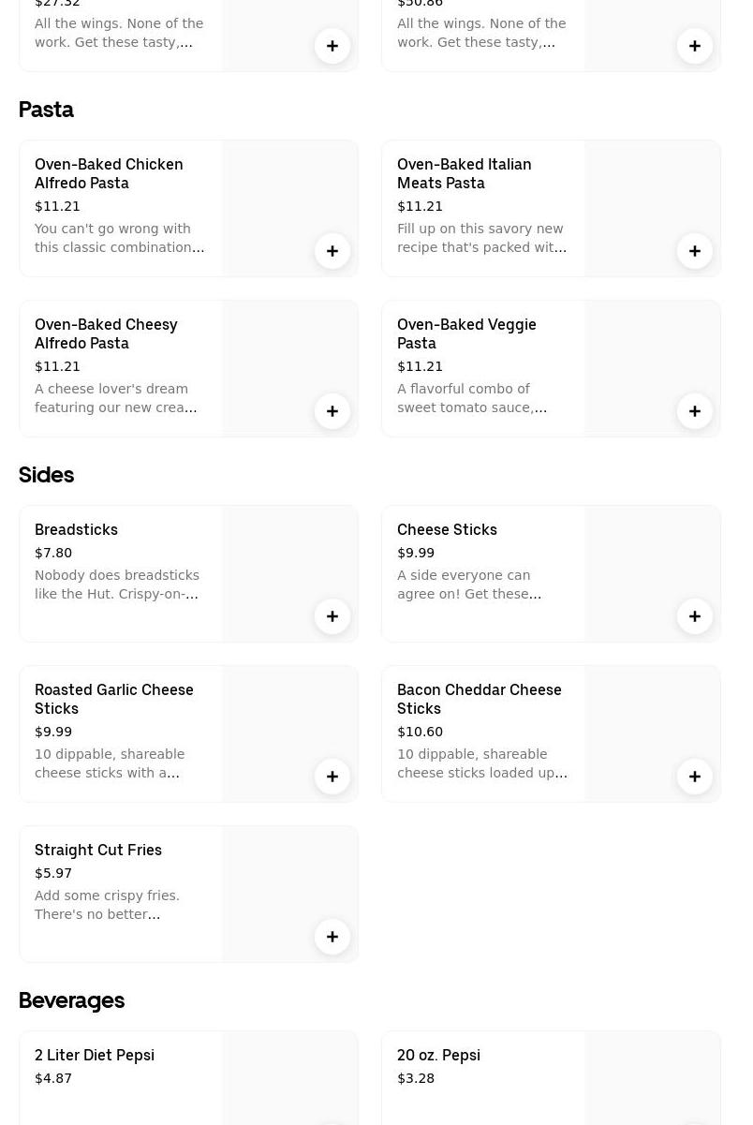Open 20 oz. Pepsi item
This screenshot has height=1125, width=753.
[438, 1055]
